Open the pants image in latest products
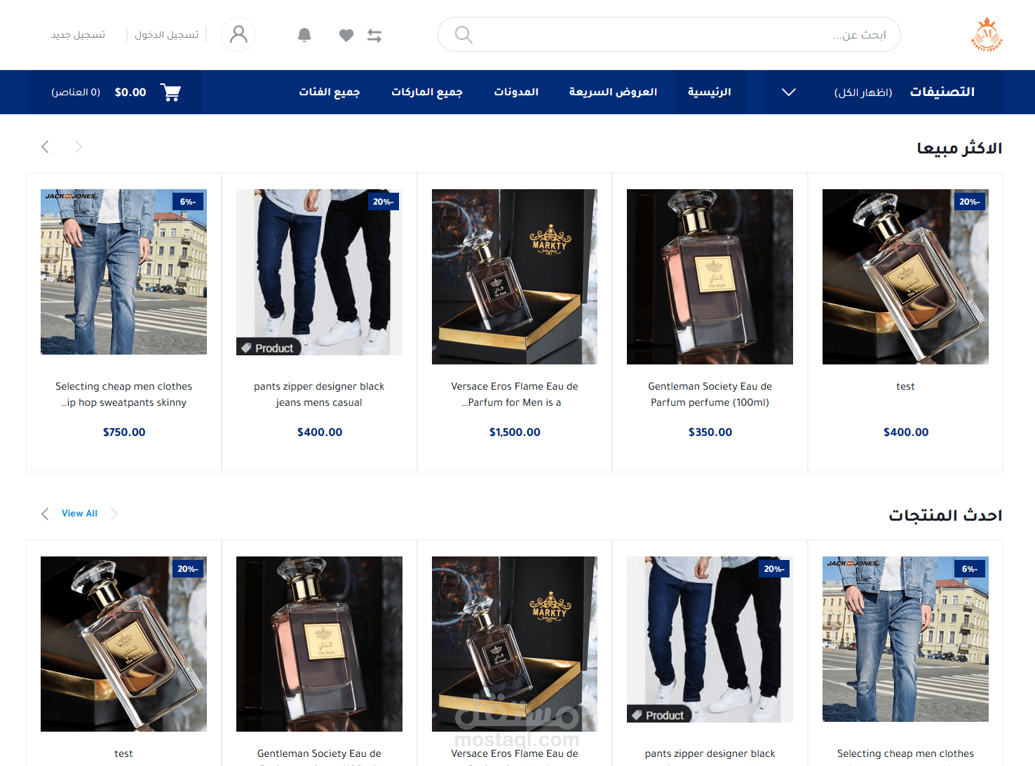 click(710, 639)
